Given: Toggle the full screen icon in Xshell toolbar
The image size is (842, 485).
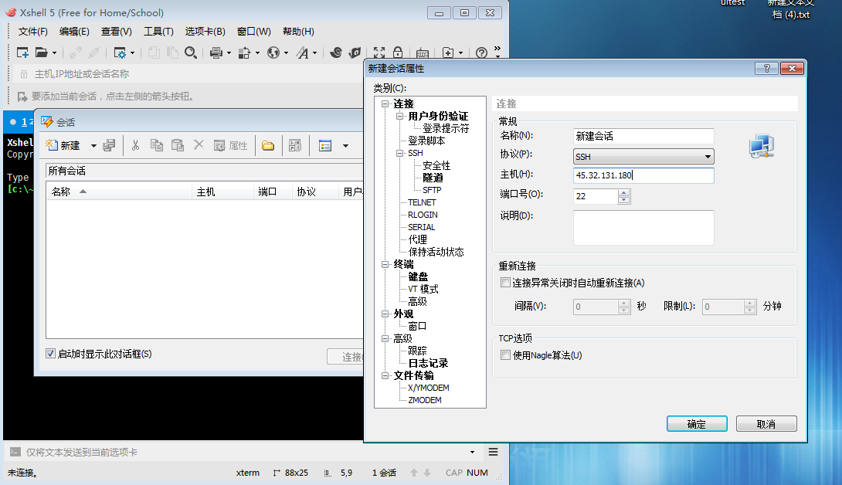Looking at the screenshot, I should 379,53.
